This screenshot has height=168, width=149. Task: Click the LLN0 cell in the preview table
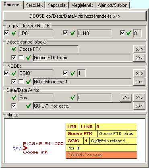coord(87,127)
